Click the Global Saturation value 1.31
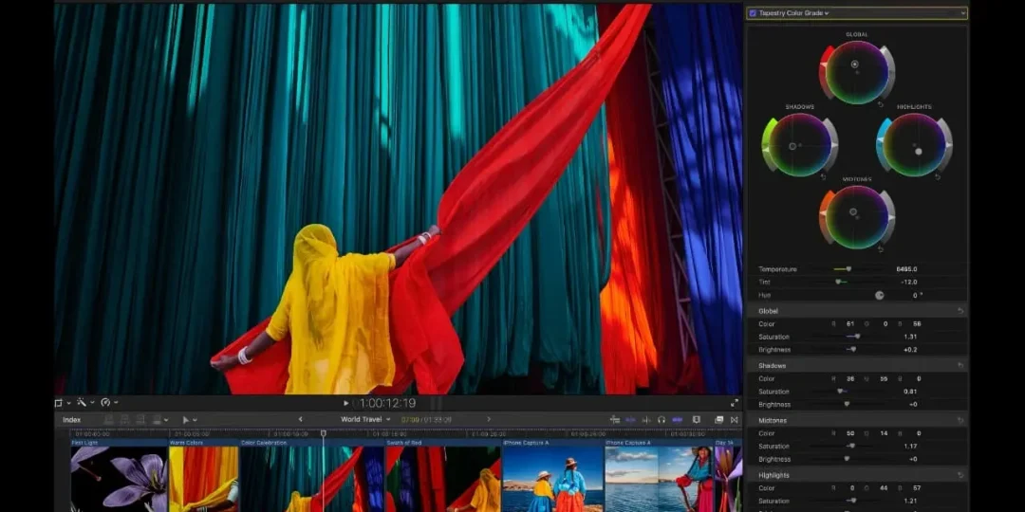Screen dimensions: 1025x512 (910, 337)
